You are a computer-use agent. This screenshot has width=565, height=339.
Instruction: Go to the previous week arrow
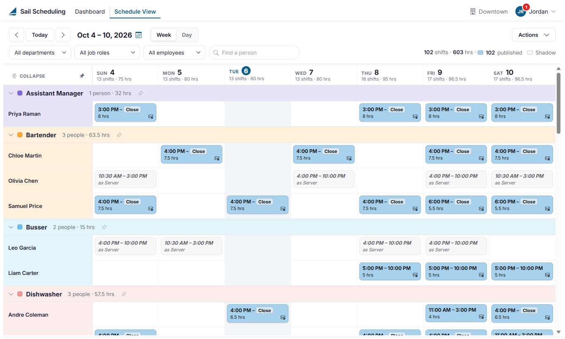pyautogui.click(x=17, y=35)
